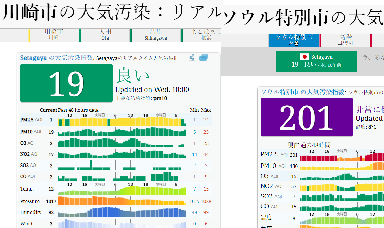This screenshot has width=384, height=228.
Task: Open the 品川 Shinagawa tab
Action: [155, 34]
